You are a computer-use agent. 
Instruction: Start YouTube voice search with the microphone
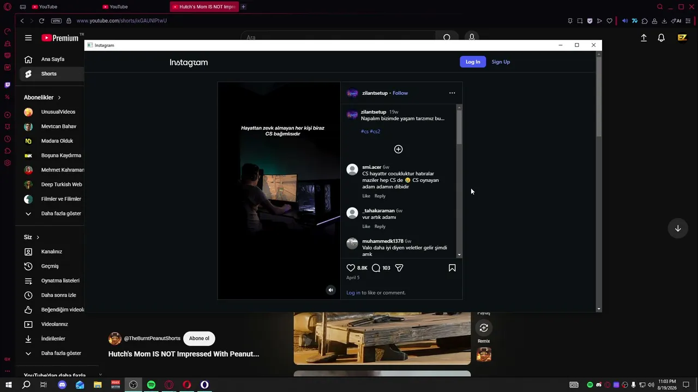click(472, 38)
